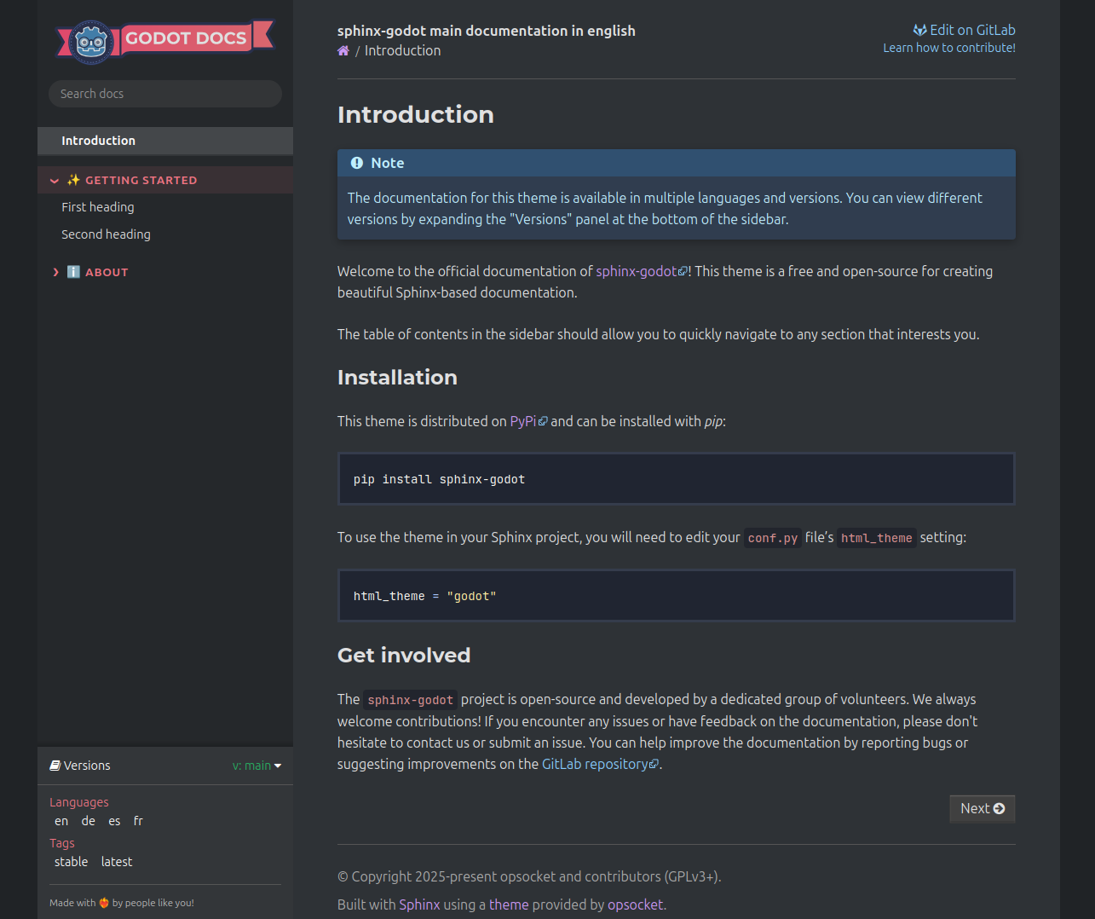Select the stable version tag
Viewport: 1095px width, 919px height.
(x=71, y=862)
